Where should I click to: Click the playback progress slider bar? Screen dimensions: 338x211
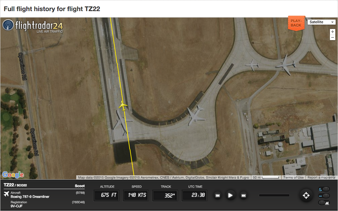274,195
